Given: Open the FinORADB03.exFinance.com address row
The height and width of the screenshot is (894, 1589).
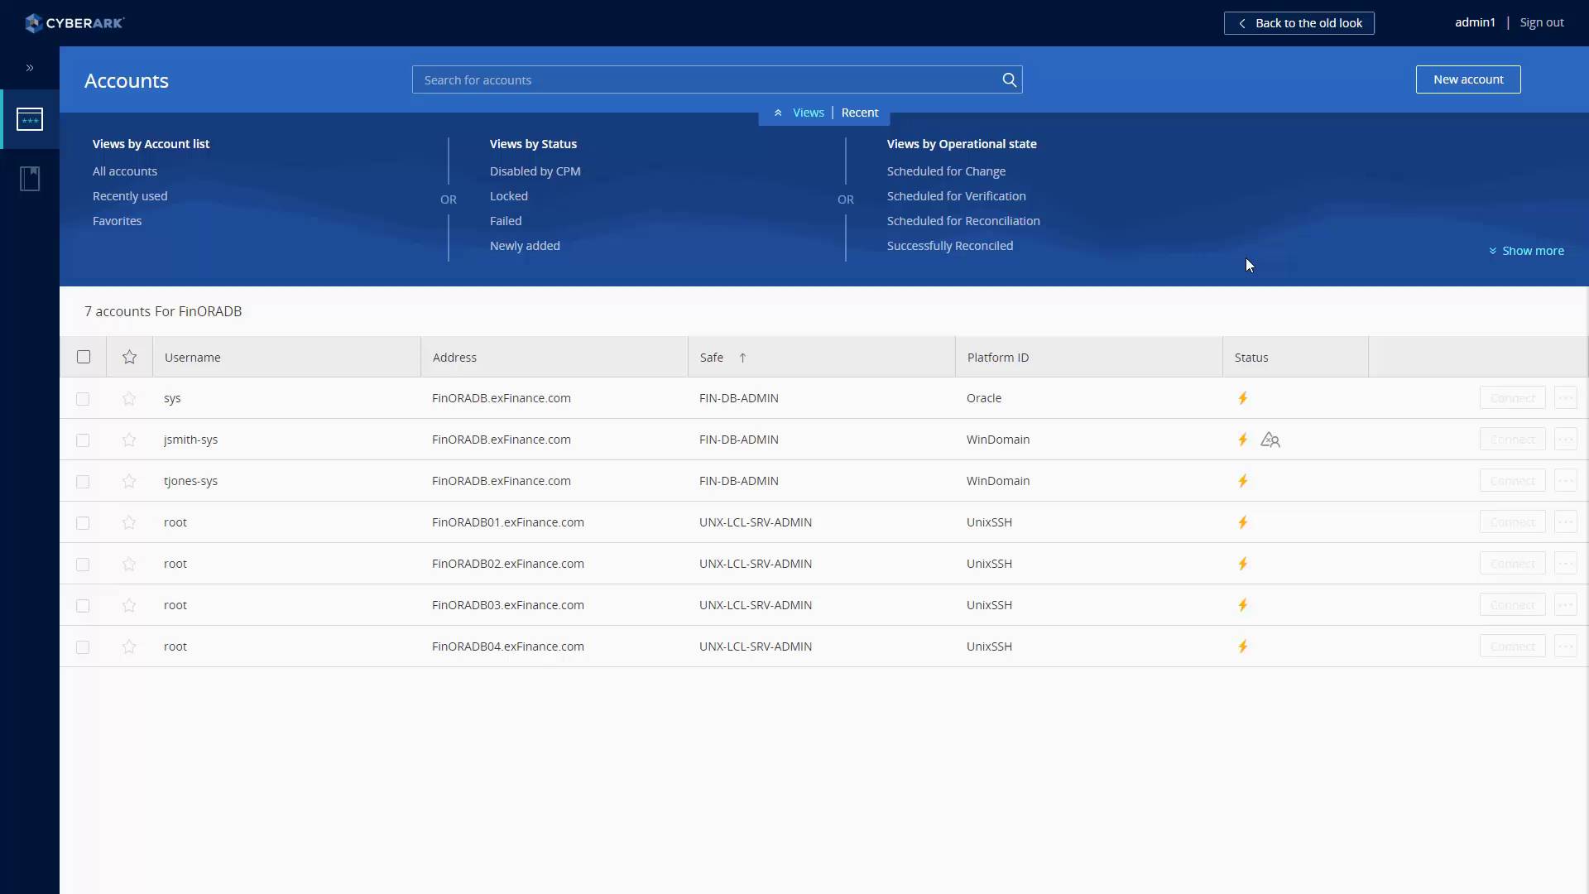Looking at the screenshot, I should (x=508, y=605).
